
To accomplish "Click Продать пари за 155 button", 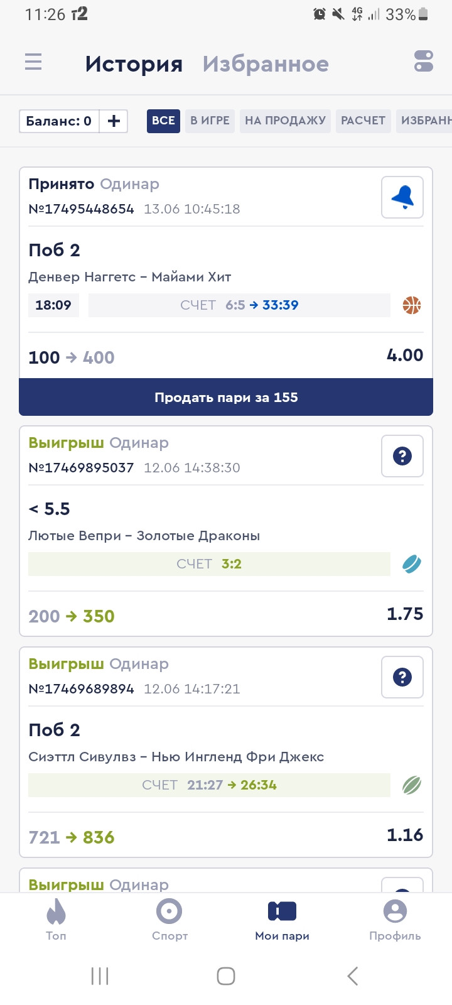I will [x=226, y=397].
